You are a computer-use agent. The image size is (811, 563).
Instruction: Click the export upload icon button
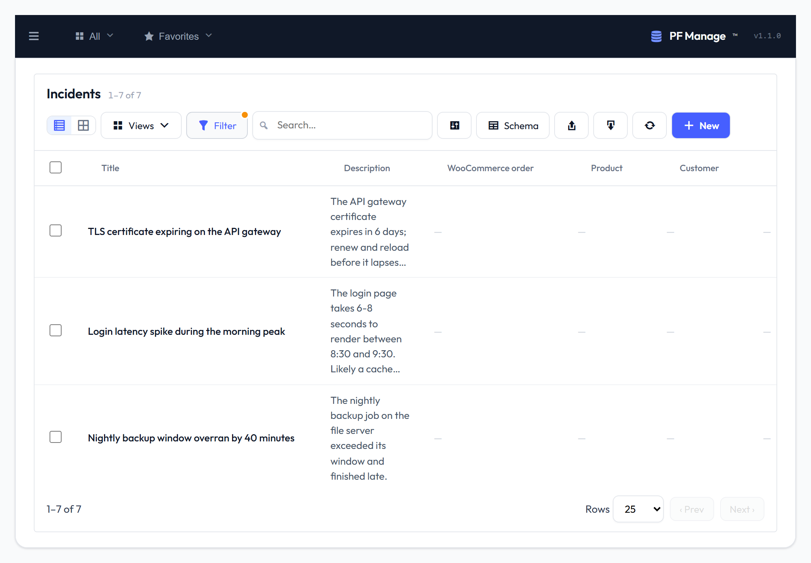click(x=571, y=125)
